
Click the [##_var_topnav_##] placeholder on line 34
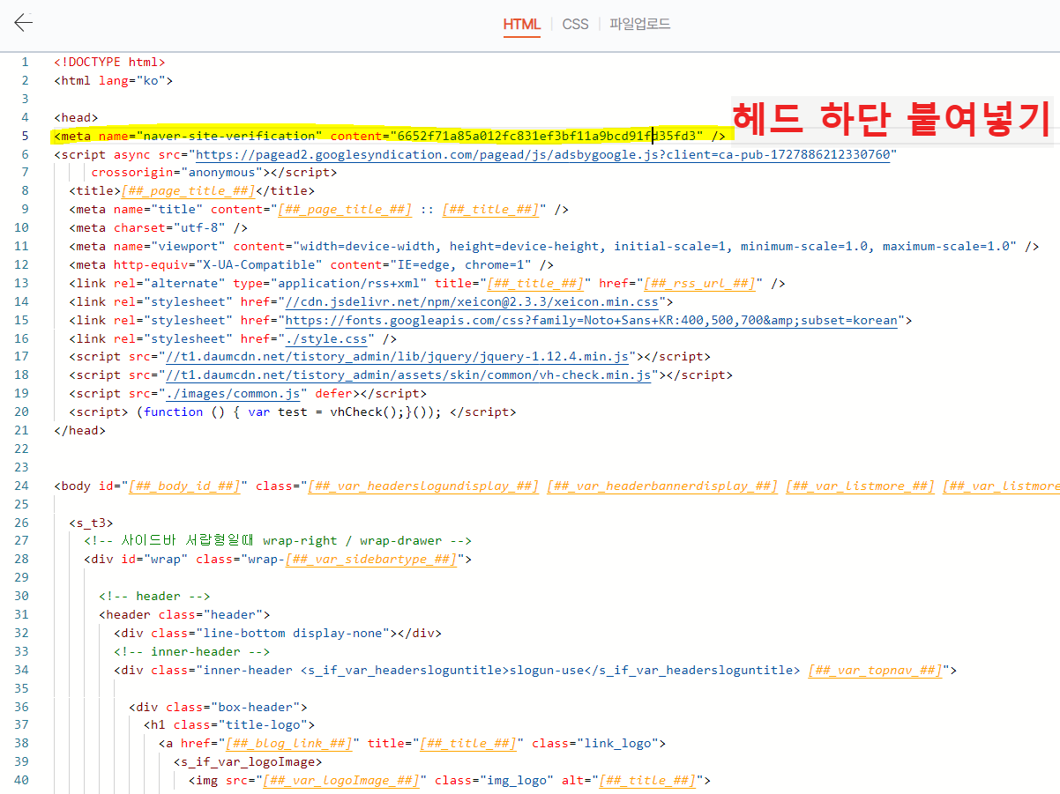click(x=875, y=672)
